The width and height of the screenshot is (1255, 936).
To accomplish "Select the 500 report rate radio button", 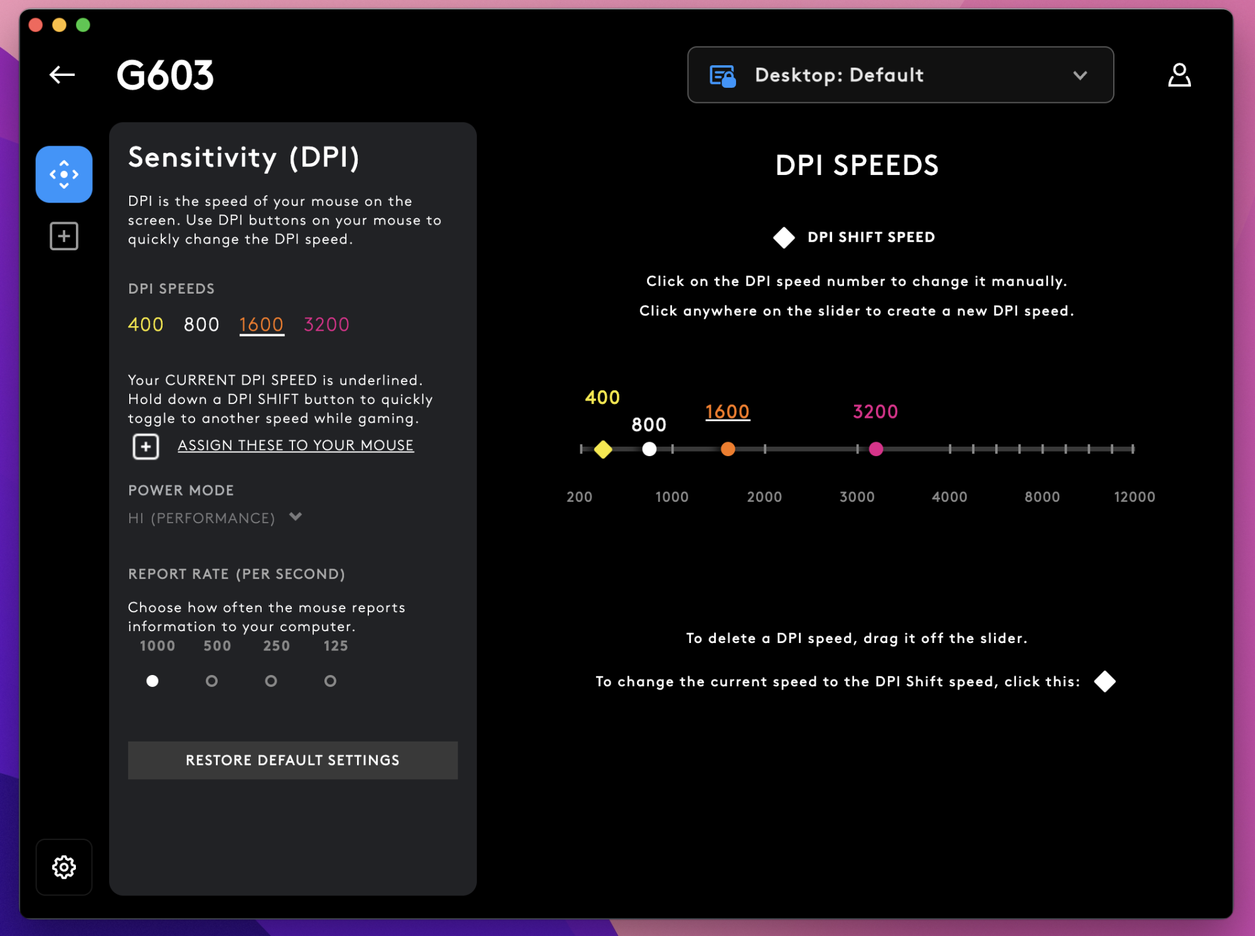I will [211, 681].
